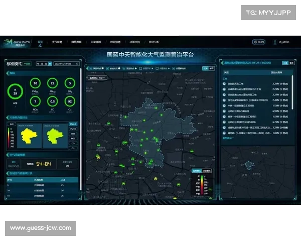The width and height of the screenshot is (301, 241).
Task: Click the Alpha MAPS logo icon
Action: (x=6, y=42)
